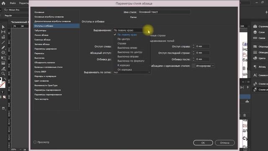Open the Страницы panel icon
Image resolution: width=268 pixels, height=151 pixels.
[x=255, y=26]
